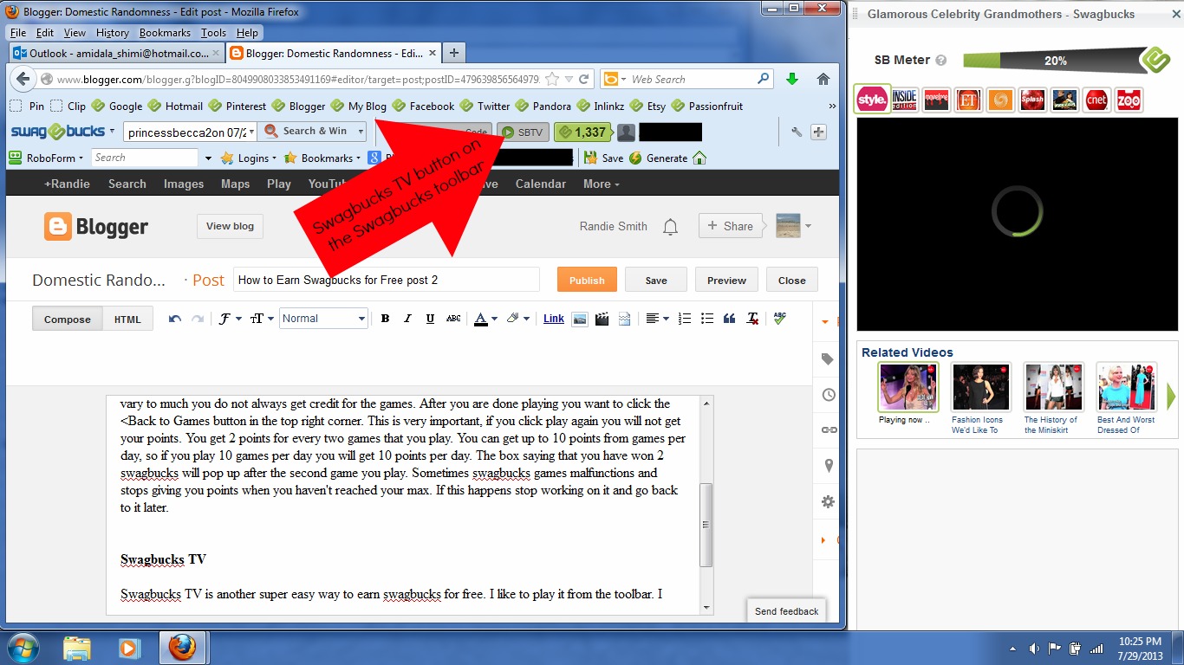Click the View blog button
The height and width of the screenshot is (665, 1184).
pos(230,226)
